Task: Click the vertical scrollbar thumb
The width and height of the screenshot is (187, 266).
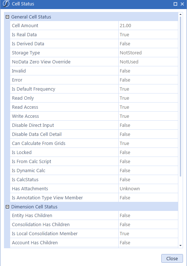Action: [180, 96]
